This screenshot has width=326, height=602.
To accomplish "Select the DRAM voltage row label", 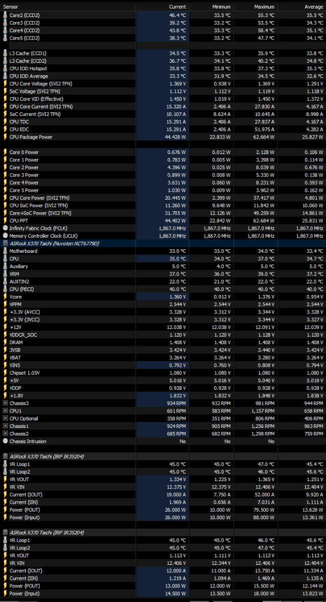I will [16, 342].
